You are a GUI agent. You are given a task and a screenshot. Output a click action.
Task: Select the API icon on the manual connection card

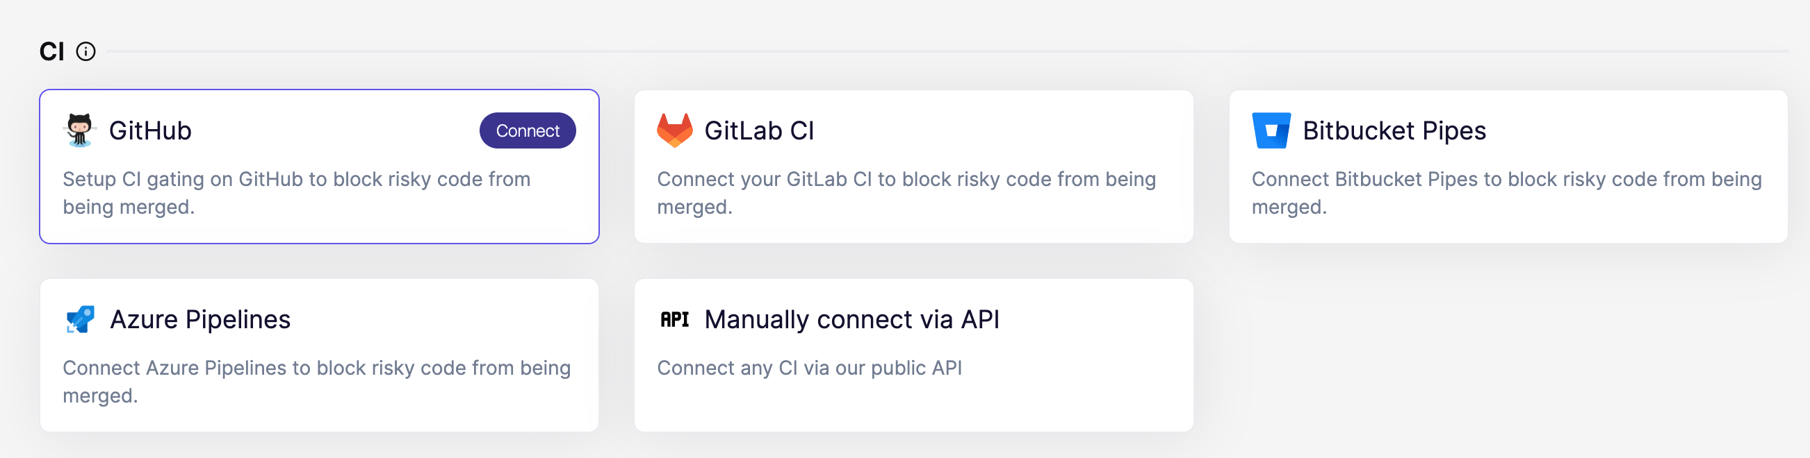coord(675,319)
